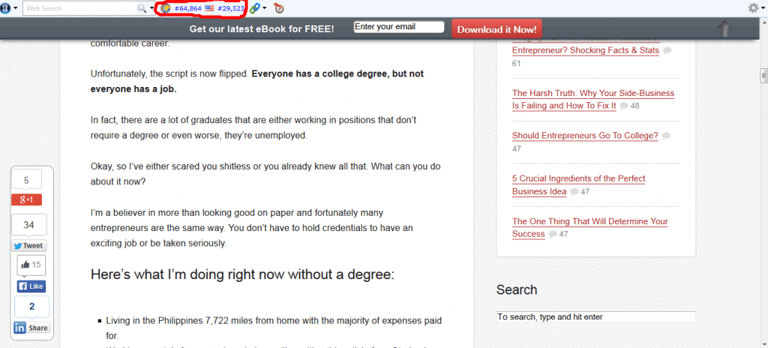This screenshot has width=768, height=348.
Task: Click the Facebook Like button
Action: (31, 286)
